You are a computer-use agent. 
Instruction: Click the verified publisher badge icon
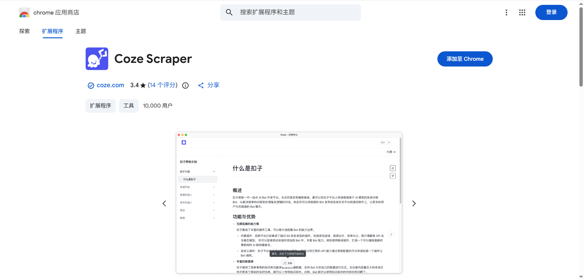tap(91, 86)
